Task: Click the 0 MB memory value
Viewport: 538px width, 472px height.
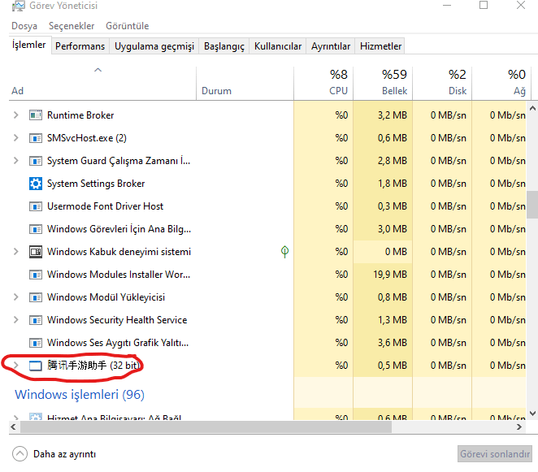Action: (x=396, y=252)
